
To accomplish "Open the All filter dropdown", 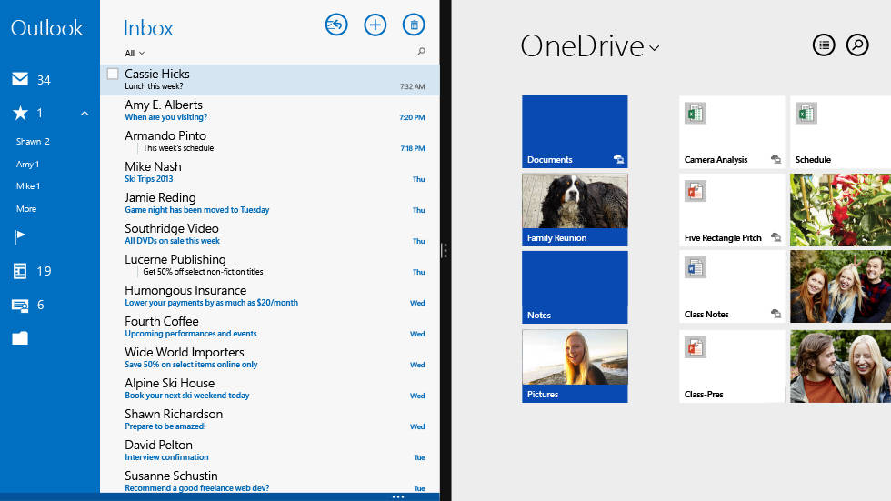I will tap(135, 54).
